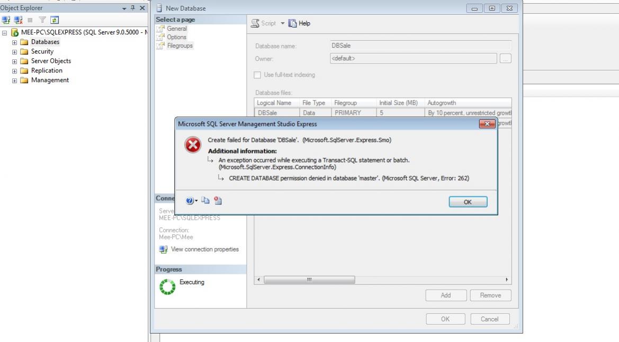
Task: Click the File Type column header
Action: (x=316, y=103)
